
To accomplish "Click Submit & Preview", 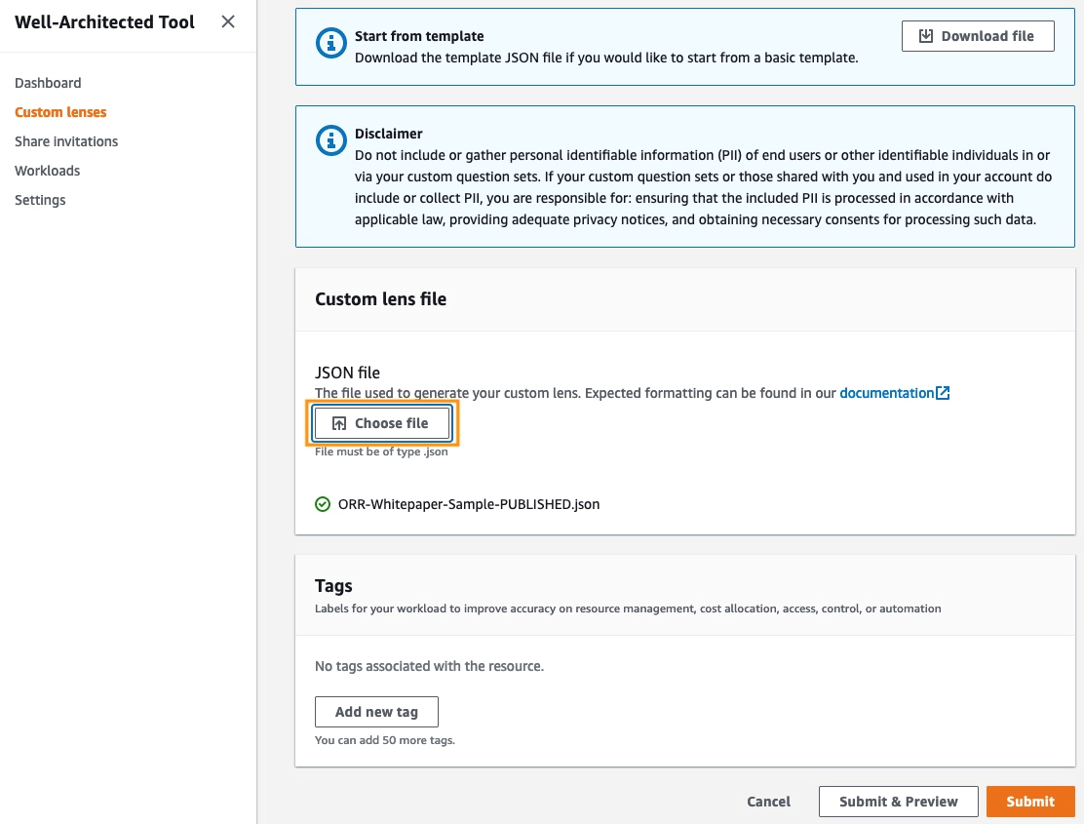I will 898,801.
